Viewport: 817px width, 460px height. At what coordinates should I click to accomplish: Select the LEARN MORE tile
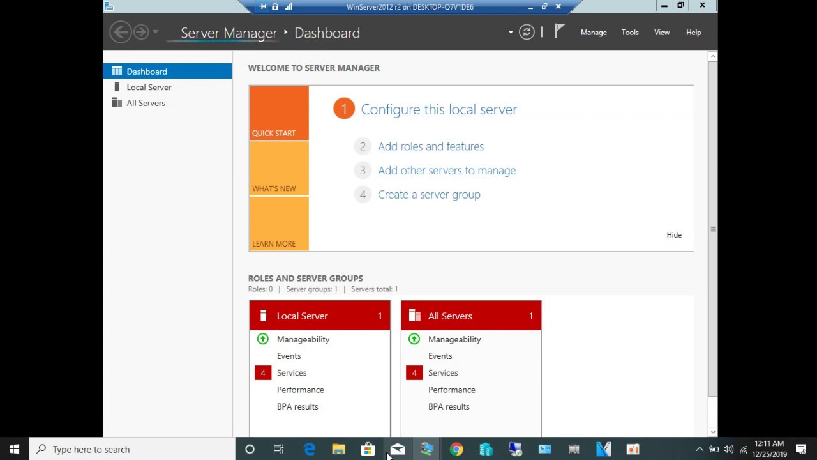click(x=279, y=224)
